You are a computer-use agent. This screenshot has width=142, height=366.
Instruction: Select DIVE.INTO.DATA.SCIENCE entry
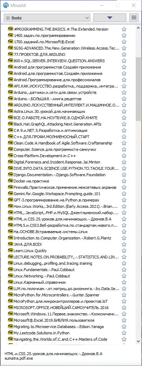point(66,168)
